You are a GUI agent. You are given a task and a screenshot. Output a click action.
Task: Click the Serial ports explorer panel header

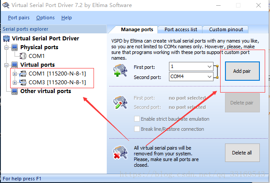point(54,29)
